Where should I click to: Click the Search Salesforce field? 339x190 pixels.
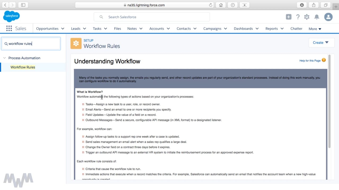coord(152,17)
